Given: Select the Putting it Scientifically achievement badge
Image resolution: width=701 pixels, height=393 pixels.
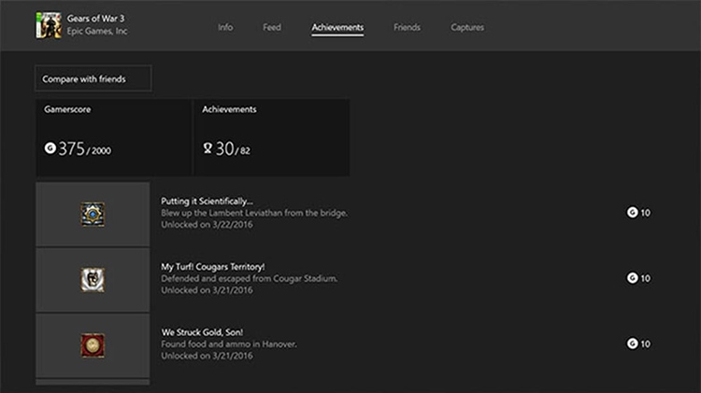Looking at the screenshot, I should 93,214.
